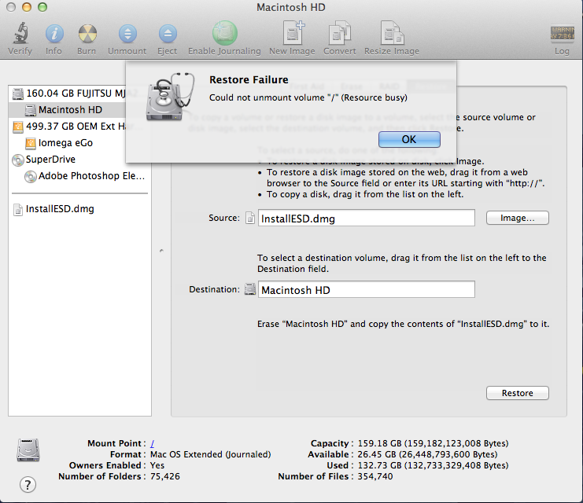Click the Verify microscope icon
583x503 pixels.
point(20,33)
